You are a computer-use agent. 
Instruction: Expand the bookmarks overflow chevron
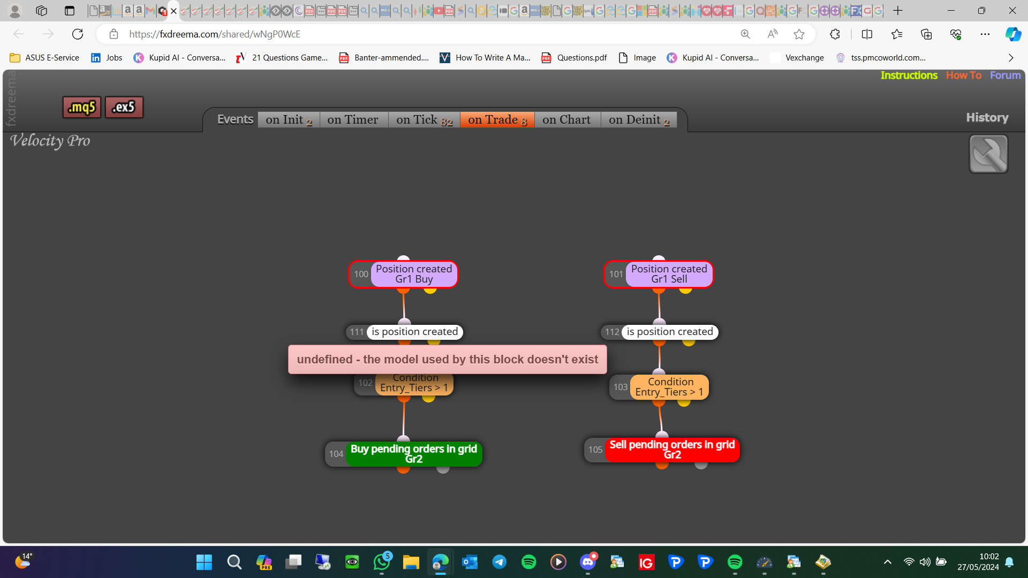tap(1011, 58)
